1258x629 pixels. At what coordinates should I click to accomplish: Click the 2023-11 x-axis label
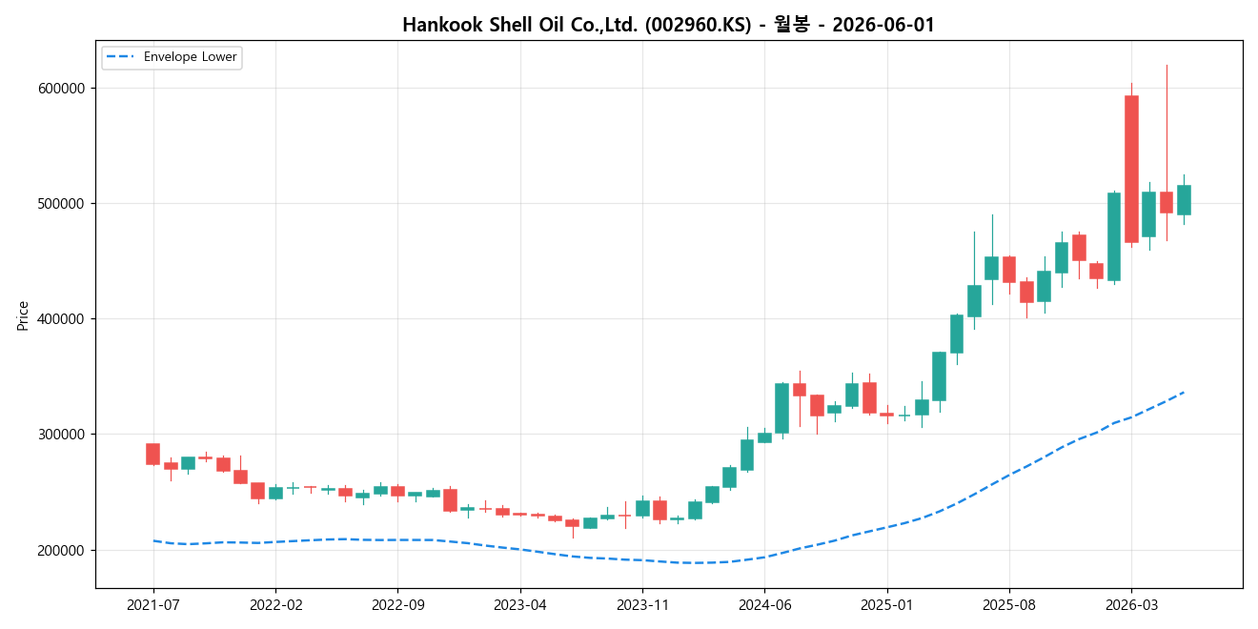pos(642,604)
